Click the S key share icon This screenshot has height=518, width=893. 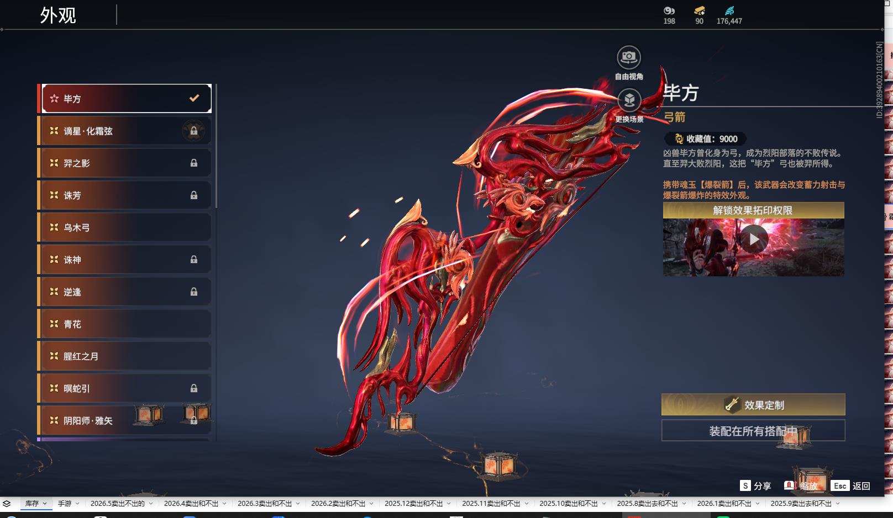745,485
